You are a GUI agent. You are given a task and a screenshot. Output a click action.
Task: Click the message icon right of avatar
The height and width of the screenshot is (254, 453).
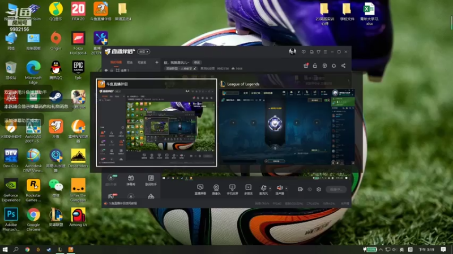(304, 52)
